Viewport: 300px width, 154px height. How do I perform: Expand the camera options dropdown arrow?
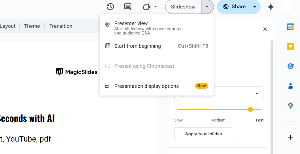tap(156, 7)
